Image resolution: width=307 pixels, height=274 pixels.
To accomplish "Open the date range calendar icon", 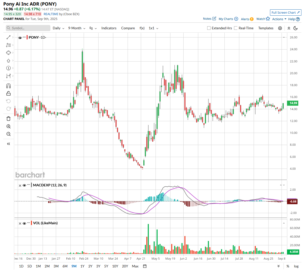I will (145, 266).
